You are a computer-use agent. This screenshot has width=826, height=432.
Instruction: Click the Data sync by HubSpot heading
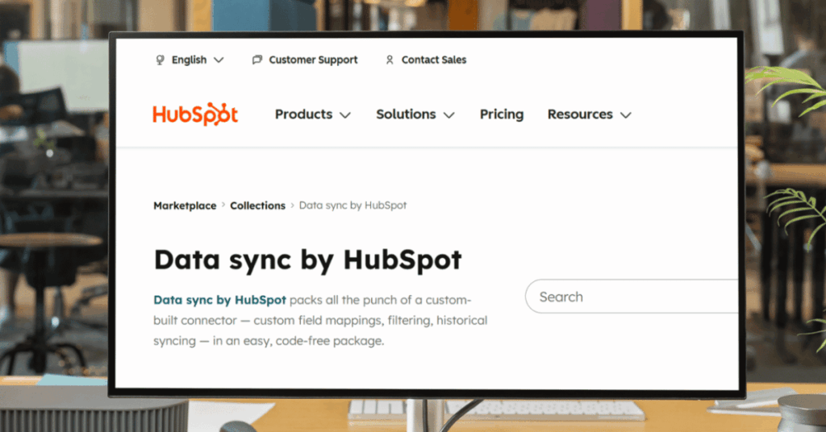(307, 260)
